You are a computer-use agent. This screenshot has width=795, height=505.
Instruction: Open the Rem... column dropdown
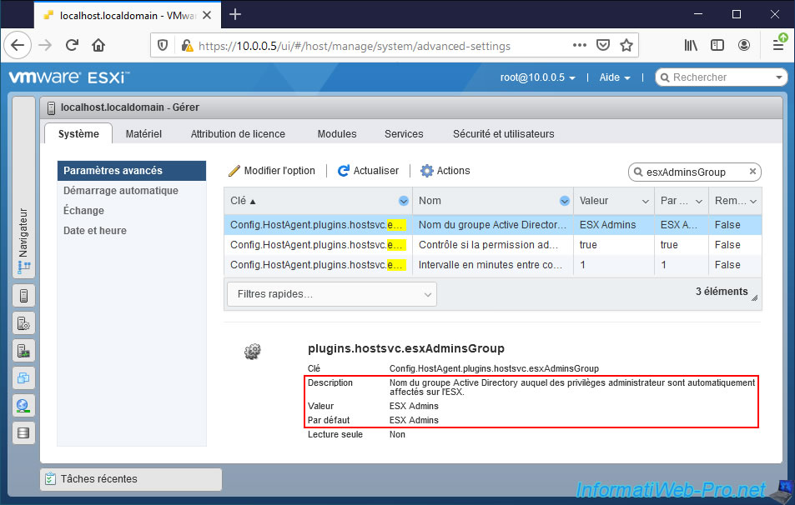[753, 201]
